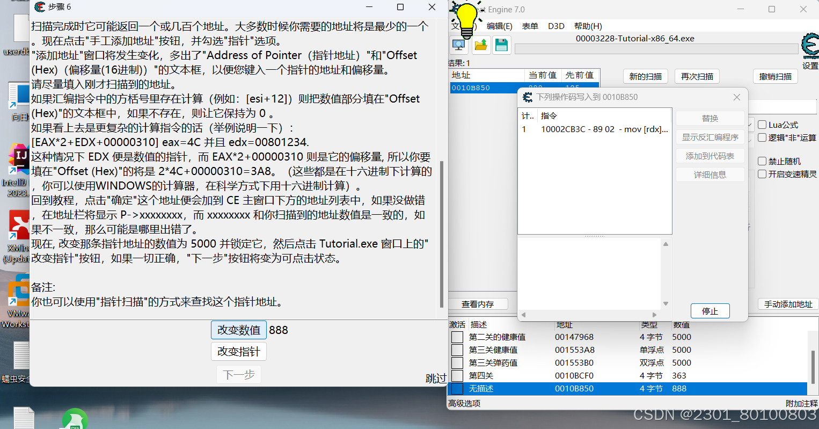This screenshot has width=819, height=429.
Task: Select the instruction row 10002CB3C mov [rdx]
Action: [595, 129]
